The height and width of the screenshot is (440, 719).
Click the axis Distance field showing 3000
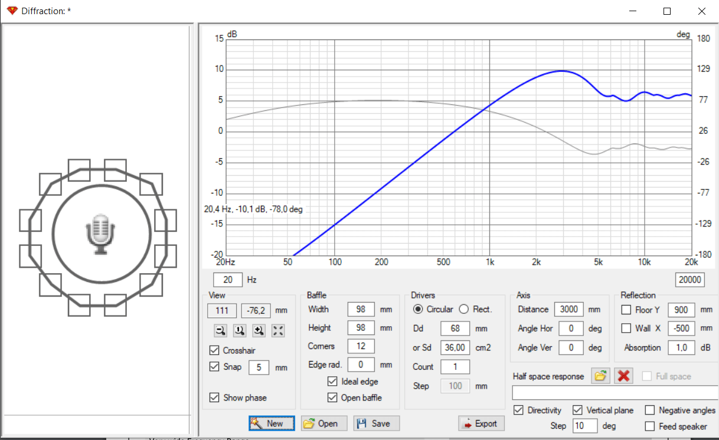coord(569,310)
